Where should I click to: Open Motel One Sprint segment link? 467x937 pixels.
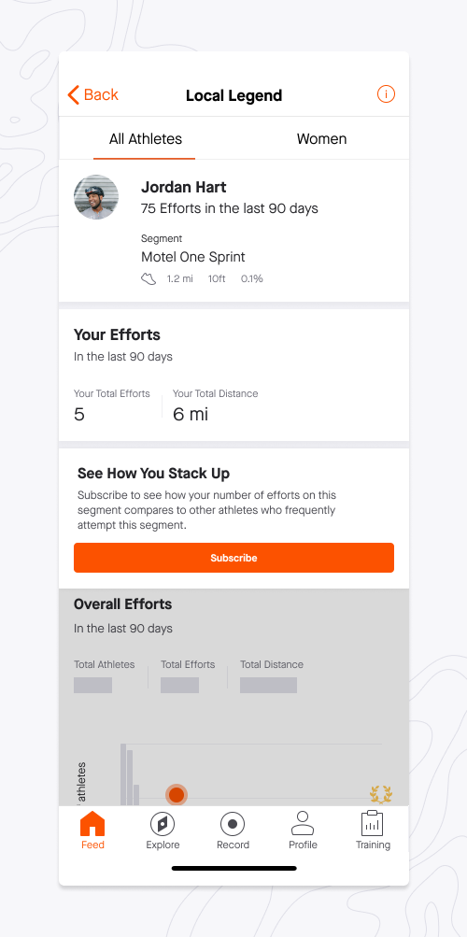[193, 257]
